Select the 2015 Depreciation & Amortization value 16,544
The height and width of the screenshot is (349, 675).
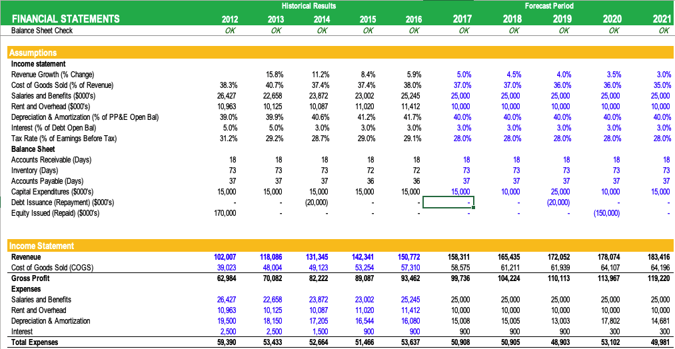click(x=363, y=321)
